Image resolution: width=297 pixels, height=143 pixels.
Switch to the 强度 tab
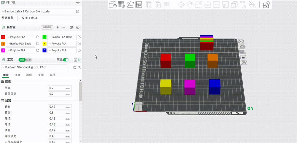pyautogui.click(x=17, y=75)
